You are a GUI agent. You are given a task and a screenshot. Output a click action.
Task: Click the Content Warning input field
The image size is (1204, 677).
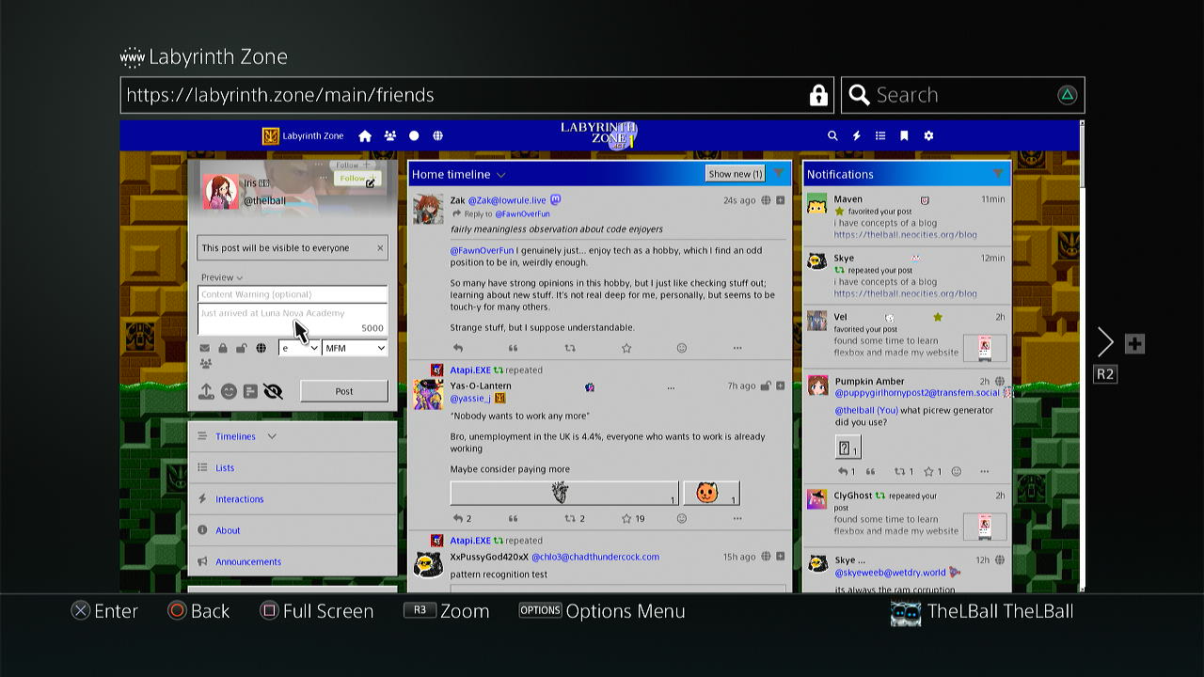[292, 294]
